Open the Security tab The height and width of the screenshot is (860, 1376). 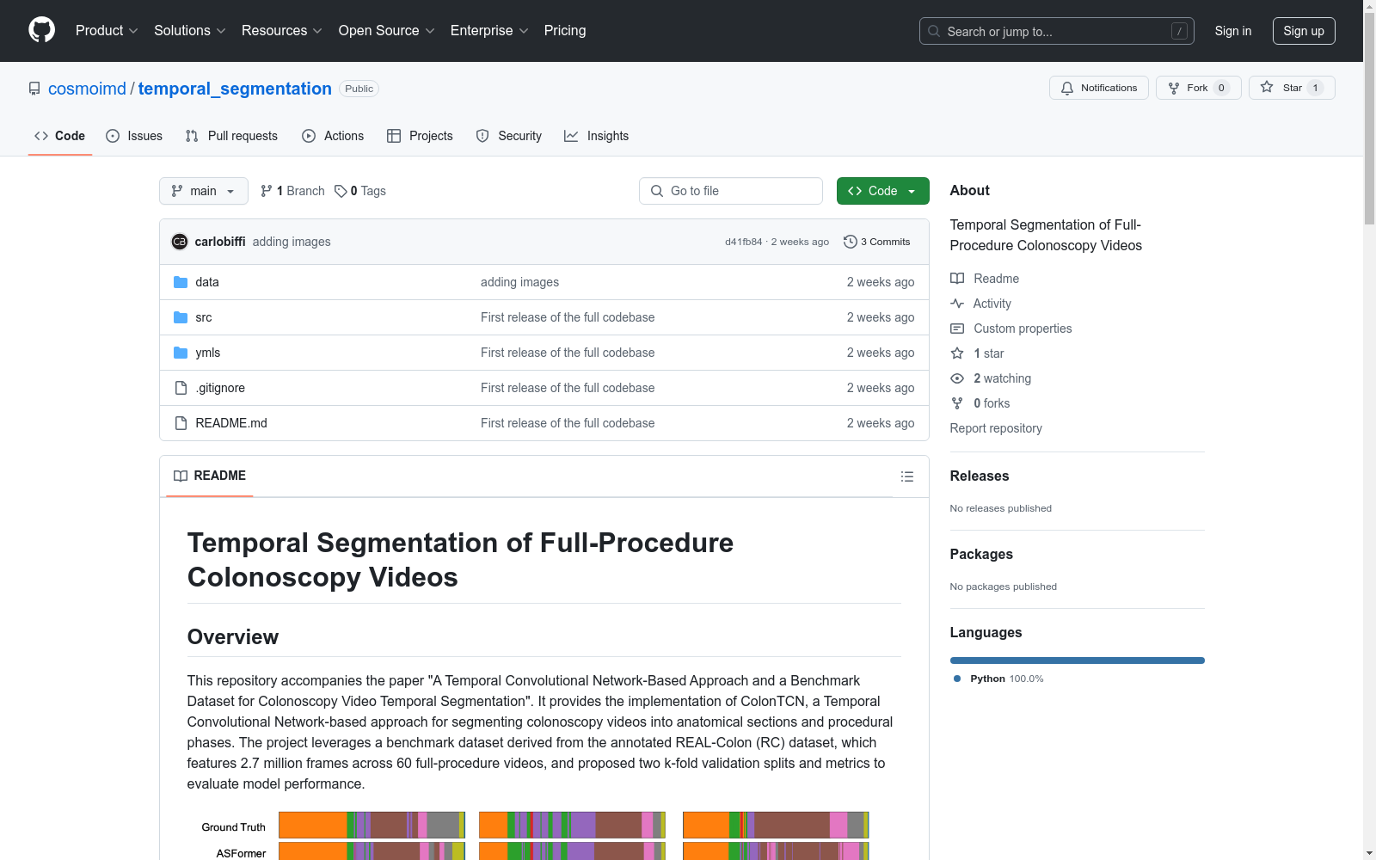click(x=509, y=136)
